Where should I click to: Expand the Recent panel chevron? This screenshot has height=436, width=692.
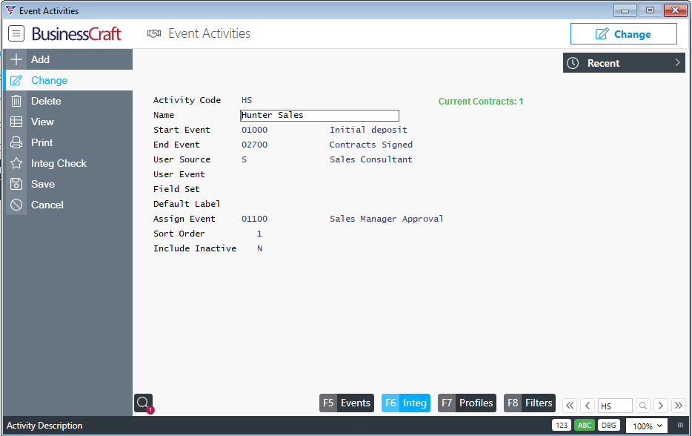[677, 63]
